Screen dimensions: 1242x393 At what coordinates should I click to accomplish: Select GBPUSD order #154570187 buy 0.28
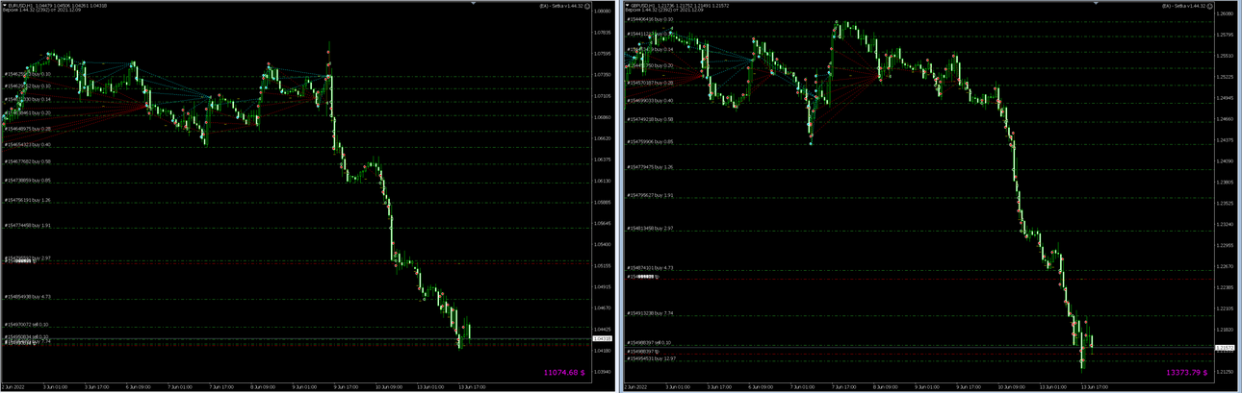650,83
